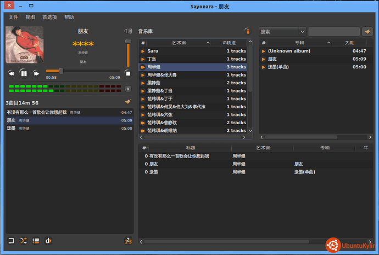Viewport: 379px width, 255px height.
Task: Click play icon beside album 朋友
Action: pyautogui.click(x=264, y=59)
